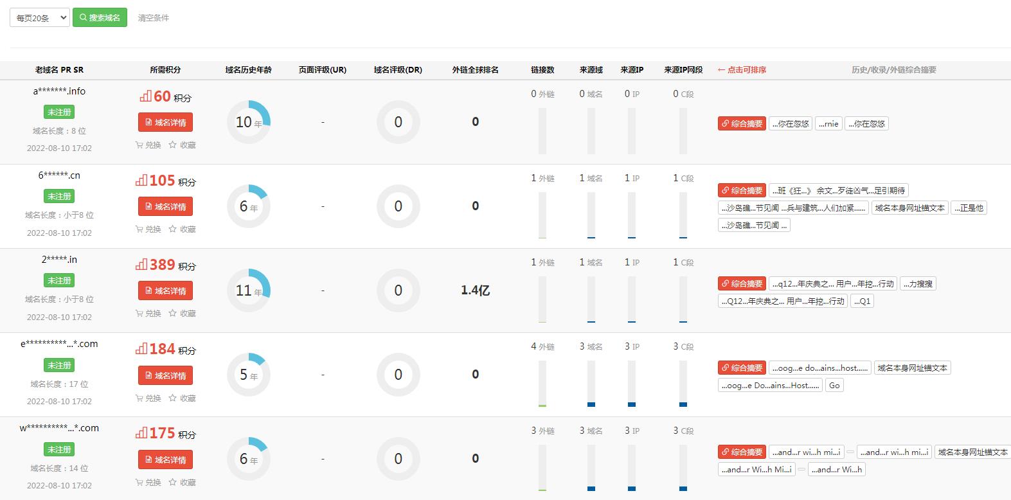Sort by 域名评级(DR) column header
This screenshot has height=500, width=1011.
(x=398, y=69)
